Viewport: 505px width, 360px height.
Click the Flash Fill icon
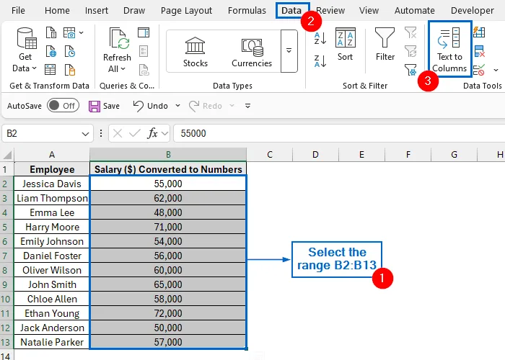479,32
